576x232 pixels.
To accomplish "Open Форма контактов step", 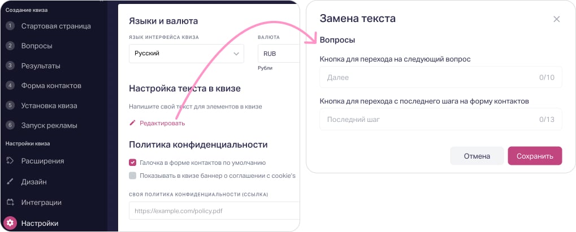I will (x=51, y=86).
